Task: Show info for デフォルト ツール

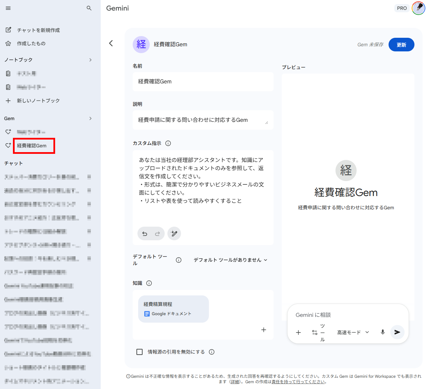Action: click(x=179, y=260)
